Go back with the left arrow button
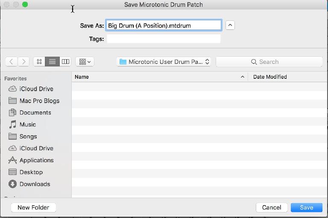 click(11, 62)
